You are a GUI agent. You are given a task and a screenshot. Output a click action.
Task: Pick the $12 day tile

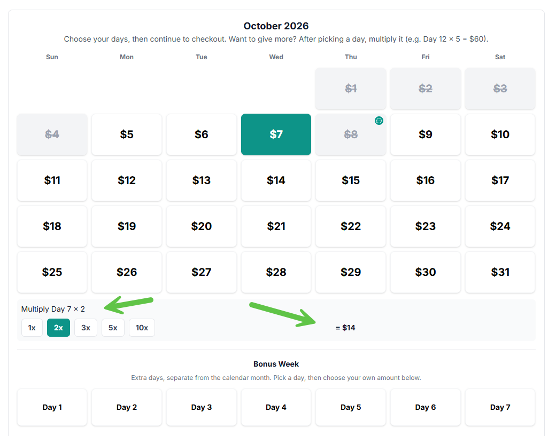click(127, 180)
